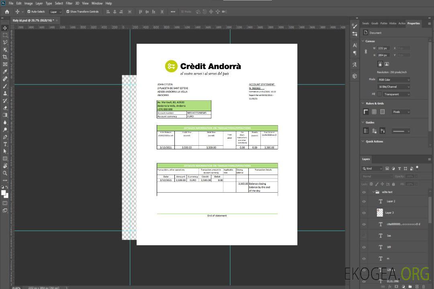The image size is (434, 289).
Task: Collapse the Rulers & Grids section
Action: pos(363,103)
